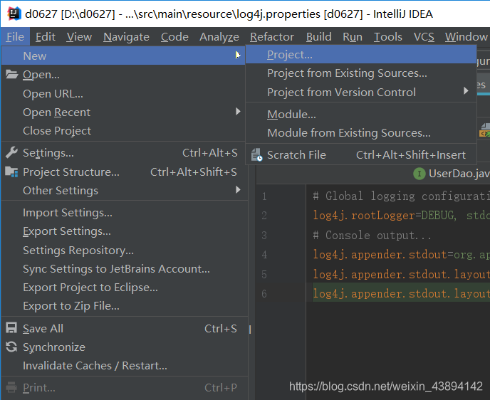Open the Window menu
490x400 pixels.
(466, 37)
